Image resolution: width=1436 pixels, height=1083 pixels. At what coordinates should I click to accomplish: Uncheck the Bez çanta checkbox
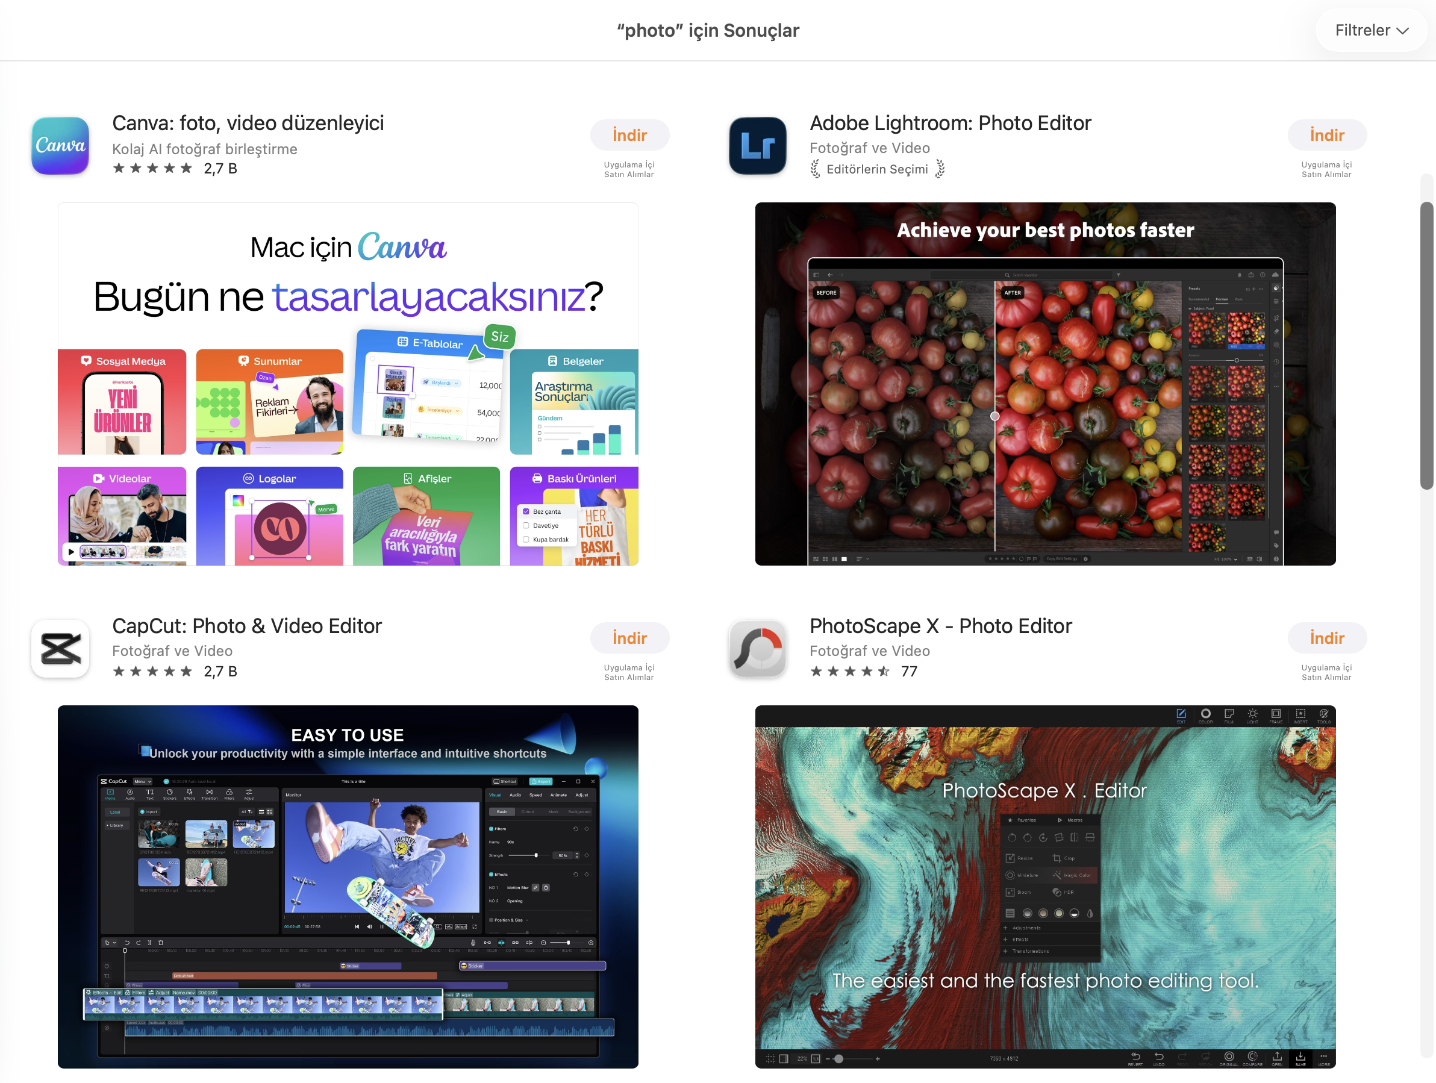[526, 511]
